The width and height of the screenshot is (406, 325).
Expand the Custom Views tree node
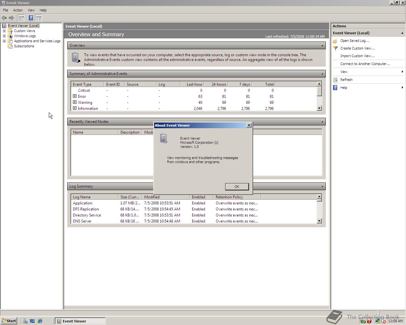[4, 31]
